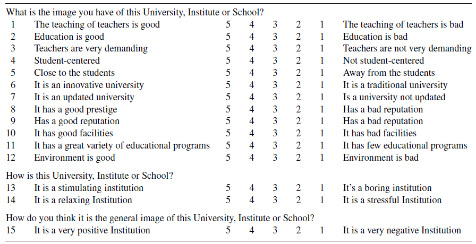
Task: Select rating 4 for 'It is an updated university'
Action: coord(252,97)
